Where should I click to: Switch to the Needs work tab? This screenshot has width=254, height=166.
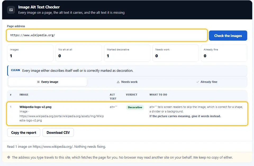[127, 82]
